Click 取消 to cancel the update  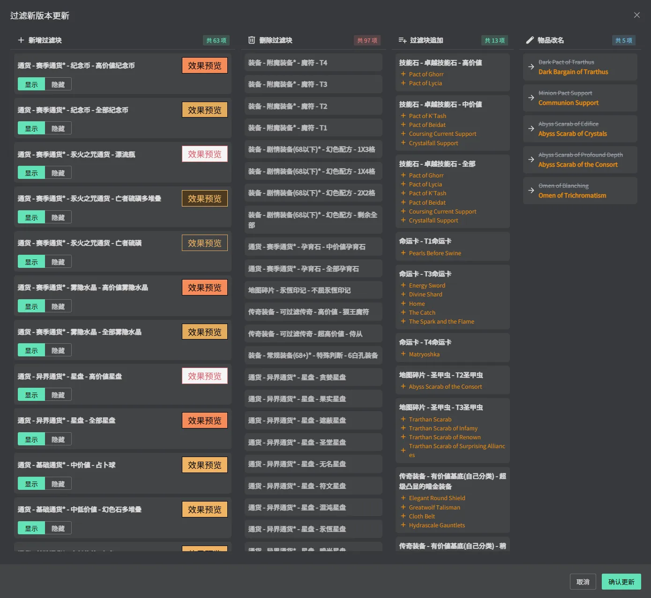[583, 582]
